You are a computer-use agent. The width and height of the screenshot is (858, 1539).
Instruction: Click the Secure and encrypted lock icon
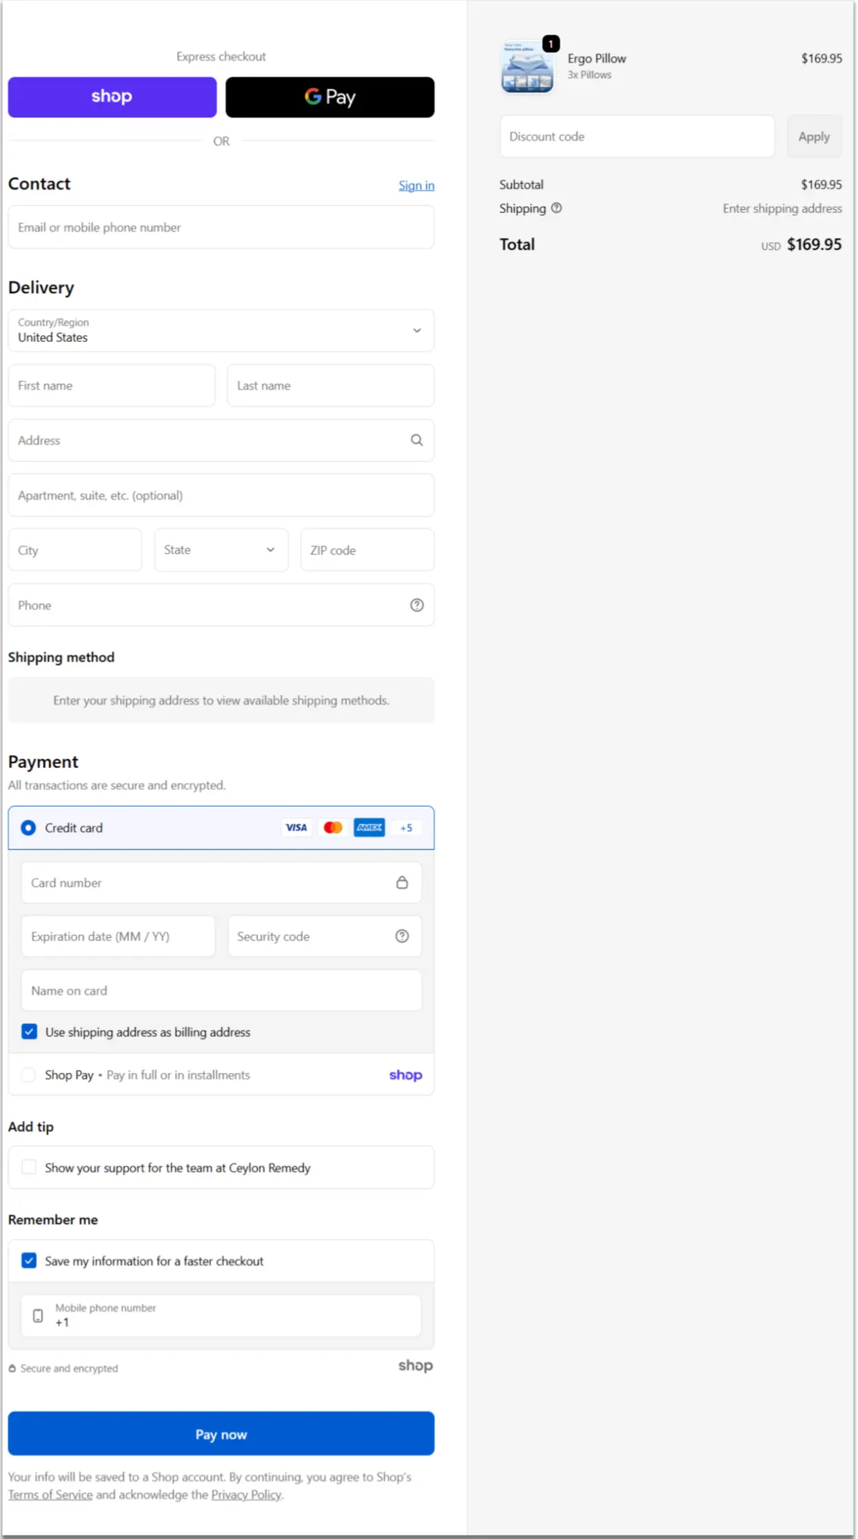[x=12, y=1369]
